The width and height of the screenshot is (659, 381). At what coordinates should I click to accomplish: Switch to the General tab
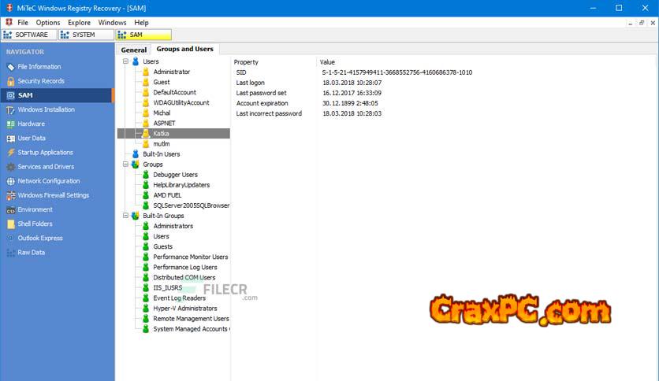pyautogui.click(x=134, y=50)
